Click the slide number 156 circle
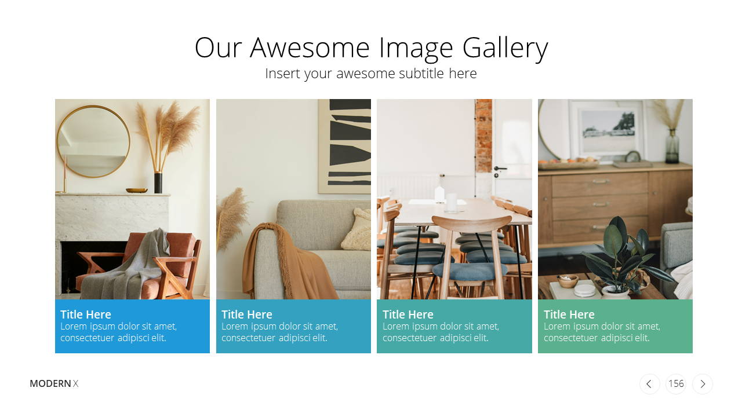Screen dimensions: 742x417 point(676,384)
